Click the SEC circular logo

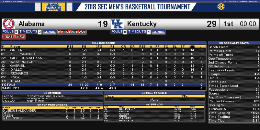click(221, 6)
